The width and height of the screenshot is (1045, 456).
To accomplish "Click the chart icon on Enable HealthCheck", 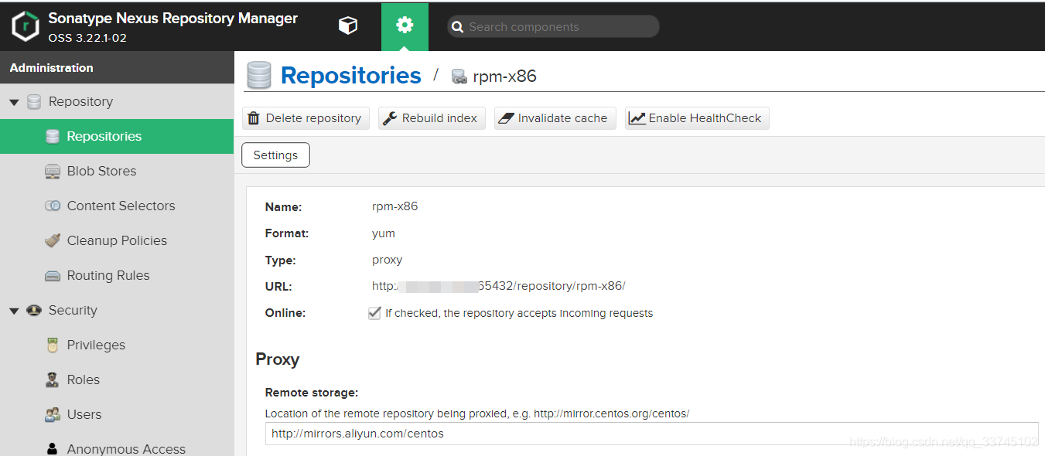I will coord(637,118).
